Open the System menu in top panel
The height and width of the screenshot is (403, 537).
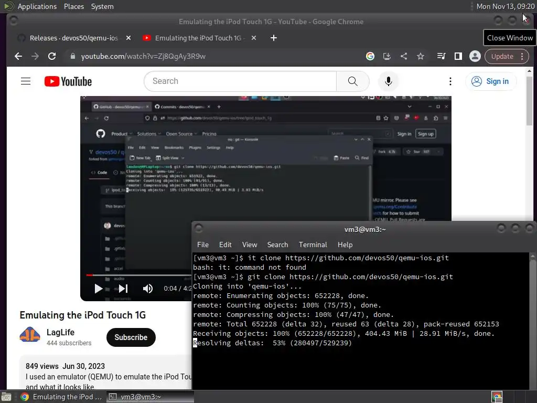[x=102, y=6]
